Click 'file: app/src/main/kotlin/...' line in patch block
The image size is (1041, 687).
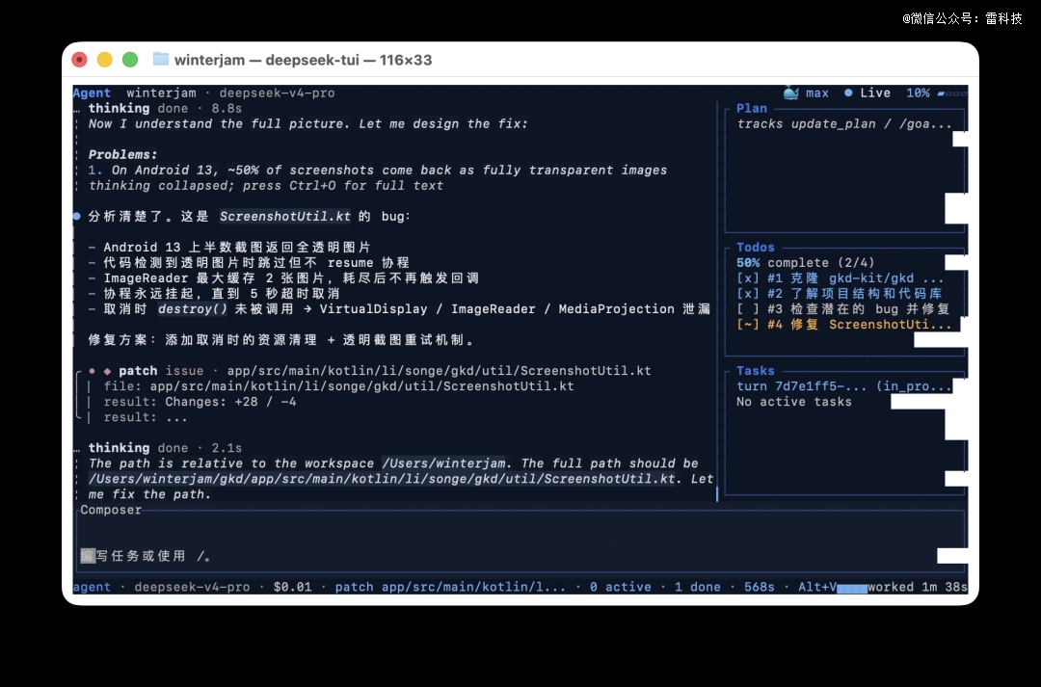pyautogui.click(x=338, y=386)
